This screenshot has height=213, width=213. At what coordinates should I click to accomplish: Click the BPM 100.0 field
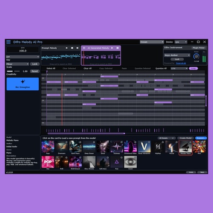pyautogui.click(x=23, y=50)
